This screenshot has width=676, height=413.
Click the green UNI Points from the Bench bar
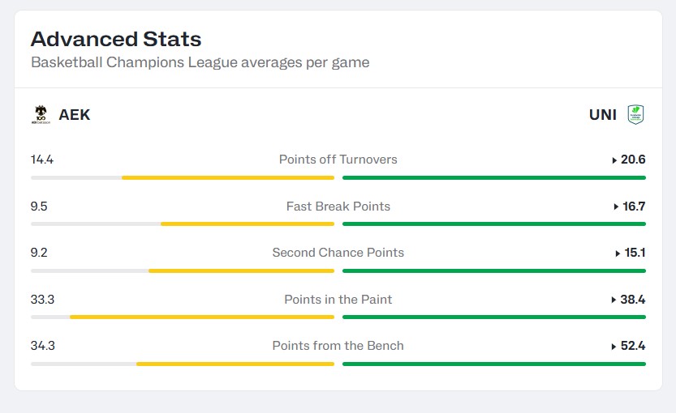(x=494, y=364)
